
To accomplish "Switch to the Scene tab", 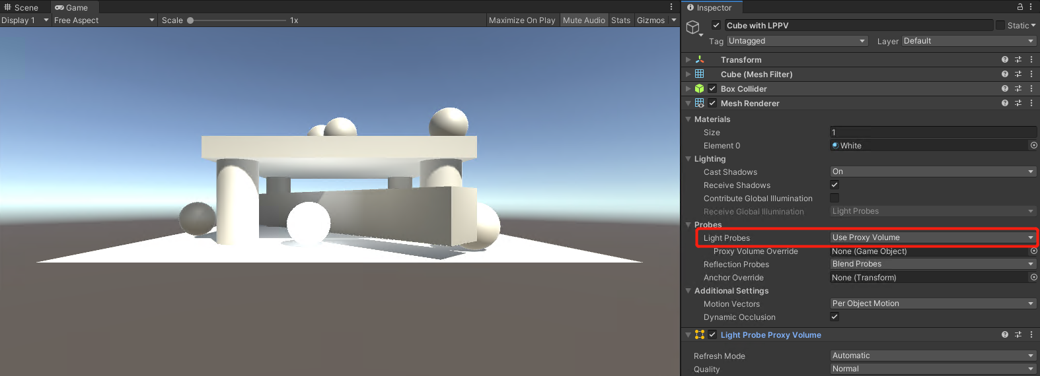I will (x=21, y=7).
